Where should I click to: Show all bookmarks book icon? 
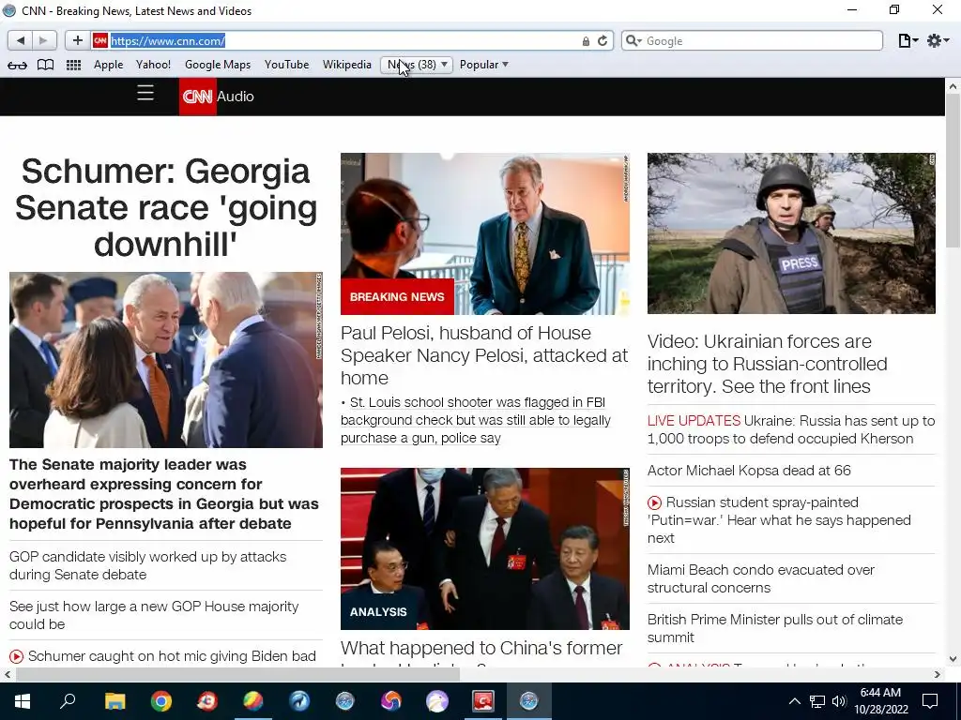pos(45,65)
